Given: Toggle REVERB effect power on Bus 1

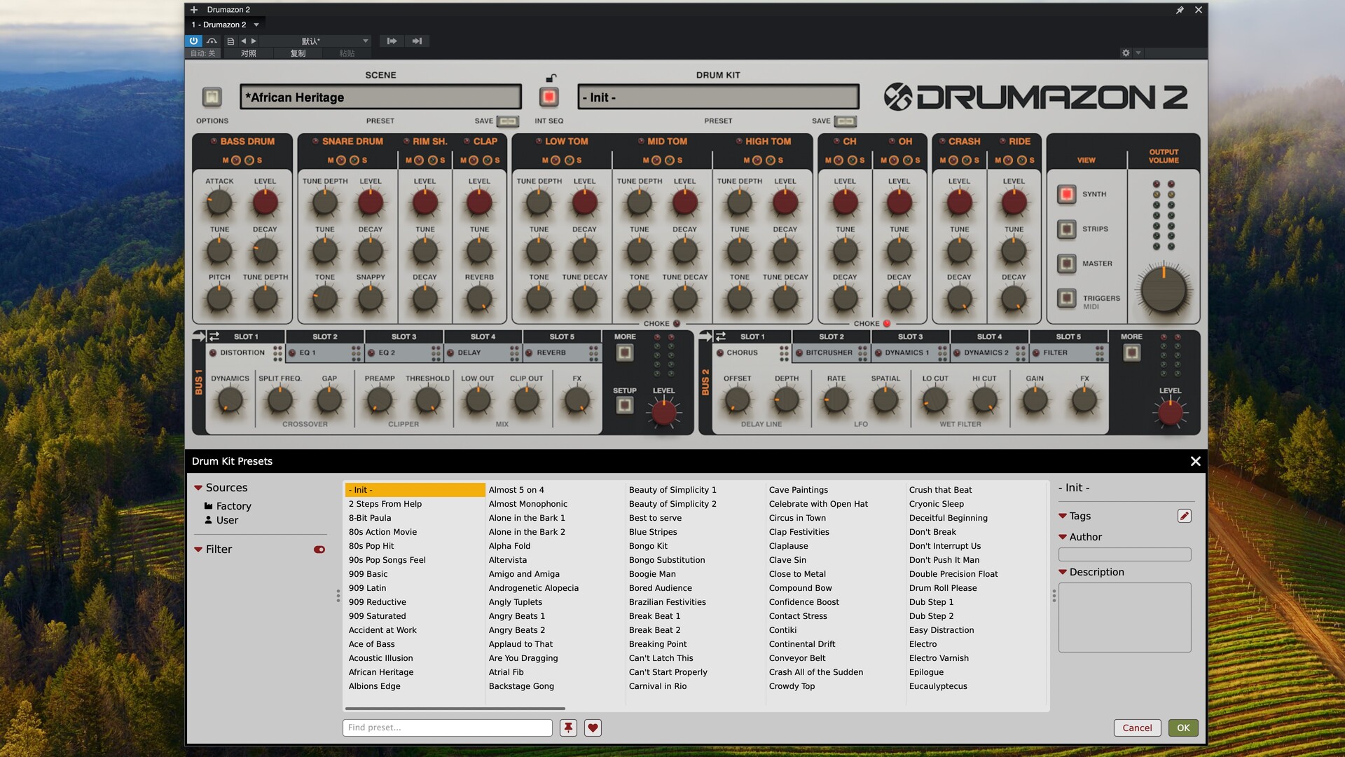Looking at the screenshot, I should [x=530, y=353].
